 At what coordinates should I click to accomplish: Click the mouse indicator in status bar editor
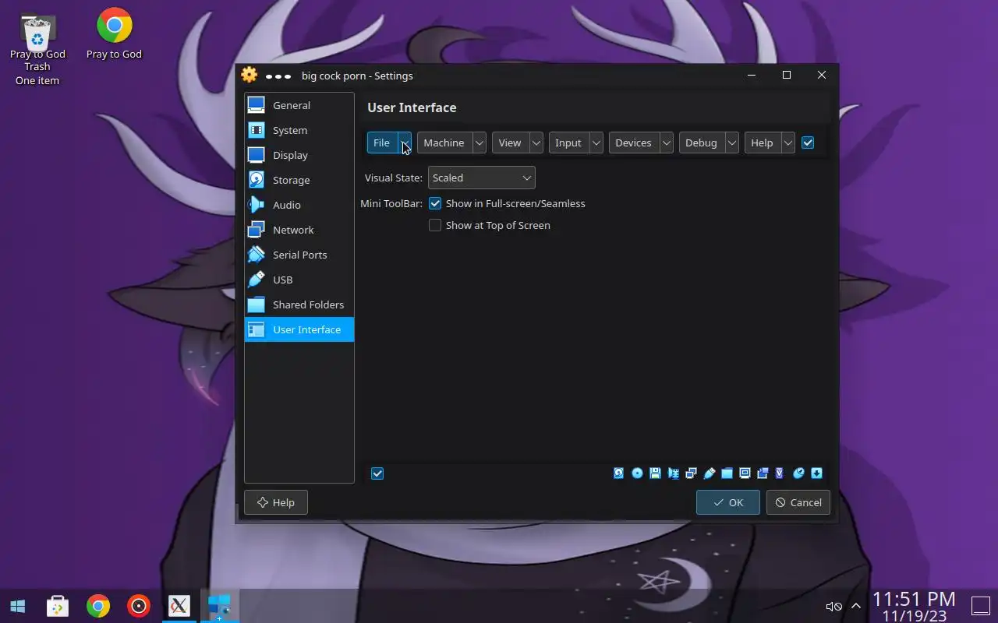(798, 473)
